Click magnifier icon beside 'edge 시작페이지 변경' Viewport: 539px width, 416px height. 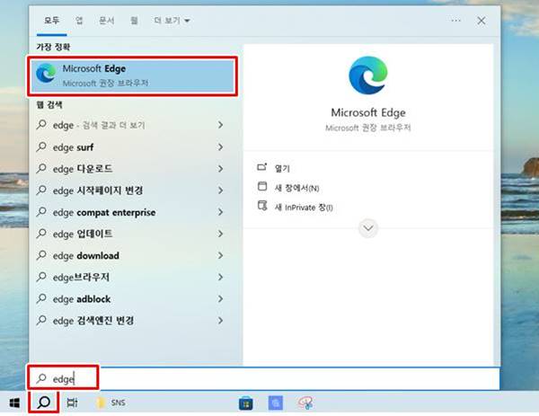coord(41,190)
